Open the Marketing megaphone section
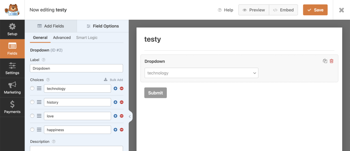The height and width of the screenshot is (151, 350). 12,88
